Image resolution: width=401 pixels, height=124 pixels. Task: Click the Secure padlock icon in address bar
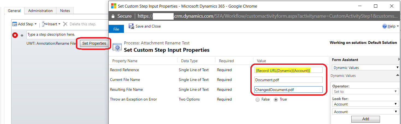click(x=113, y=16)
